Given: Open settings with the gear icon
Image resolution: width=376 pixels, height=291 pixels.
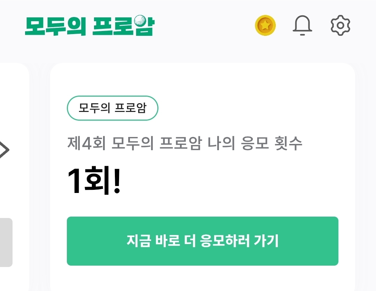Looking at the screenshot, I should (x=340, y=25).
